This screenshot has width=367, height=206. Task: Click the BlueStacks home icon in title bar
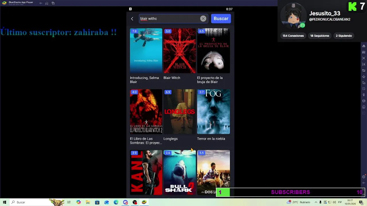click(47, 3)
